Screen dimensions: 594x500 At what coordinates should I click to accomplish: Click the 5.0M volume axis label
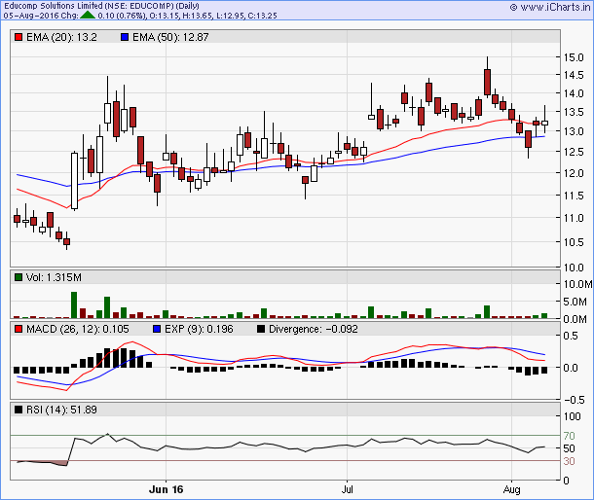click(575, 303)
